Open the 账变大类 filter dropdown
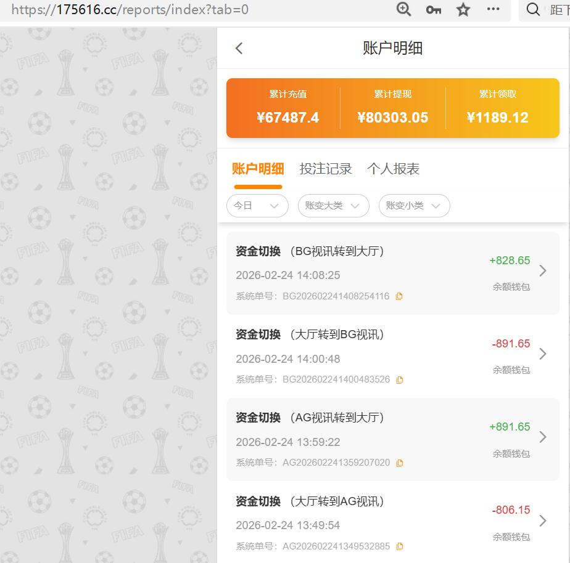The width and height of the screenshot is (570, 563). click(333, 206)
